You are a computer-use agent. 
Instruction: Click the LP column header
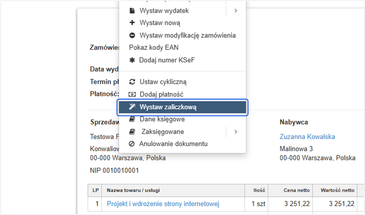(x=95, y=190)
